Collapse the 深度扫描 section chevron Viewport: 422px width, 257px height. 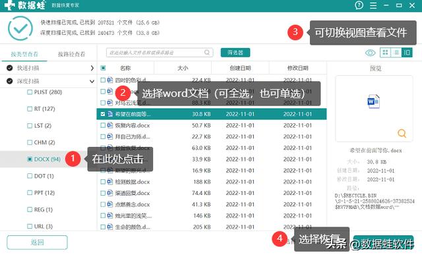point(92,81)
